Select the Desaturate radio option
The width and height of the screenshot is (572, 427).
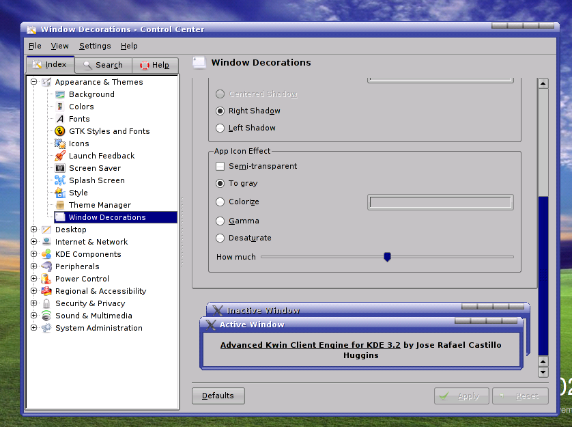click(x=220, y=238)
